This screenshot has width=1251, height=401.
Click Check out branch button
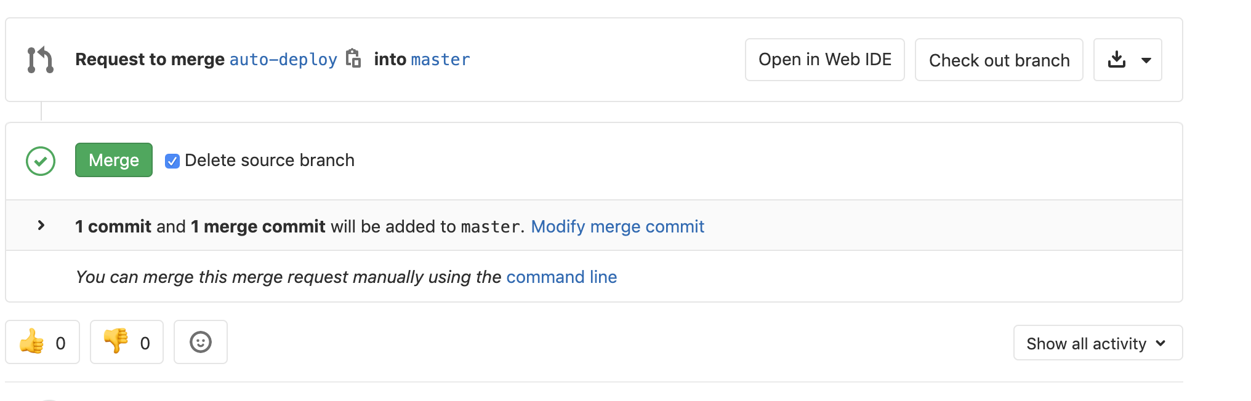(x=999, y=60)
